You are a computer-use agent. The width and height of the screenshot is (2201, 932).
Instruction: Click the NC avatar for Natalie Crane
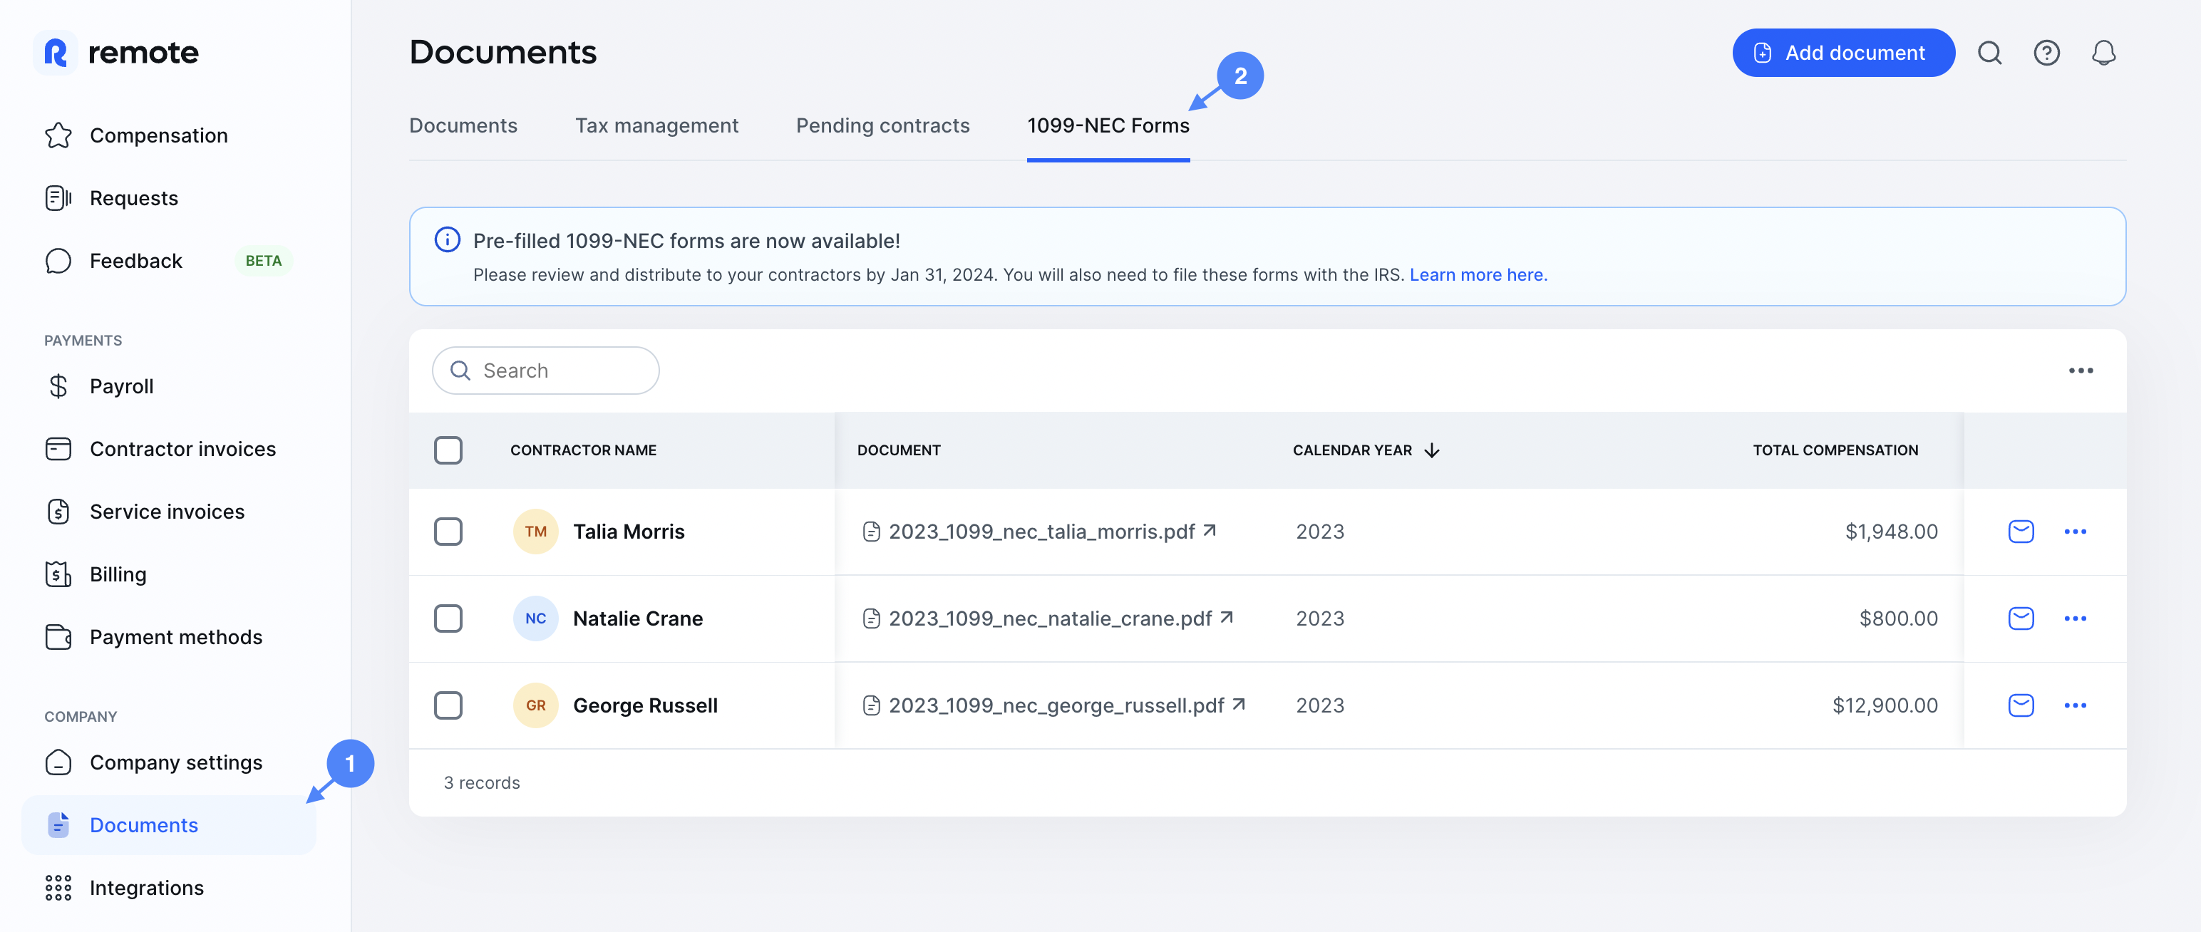click(x=536, y=618)
